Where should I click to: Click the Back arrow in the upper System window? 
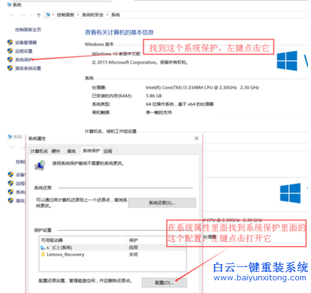click(x=11, y=15)
